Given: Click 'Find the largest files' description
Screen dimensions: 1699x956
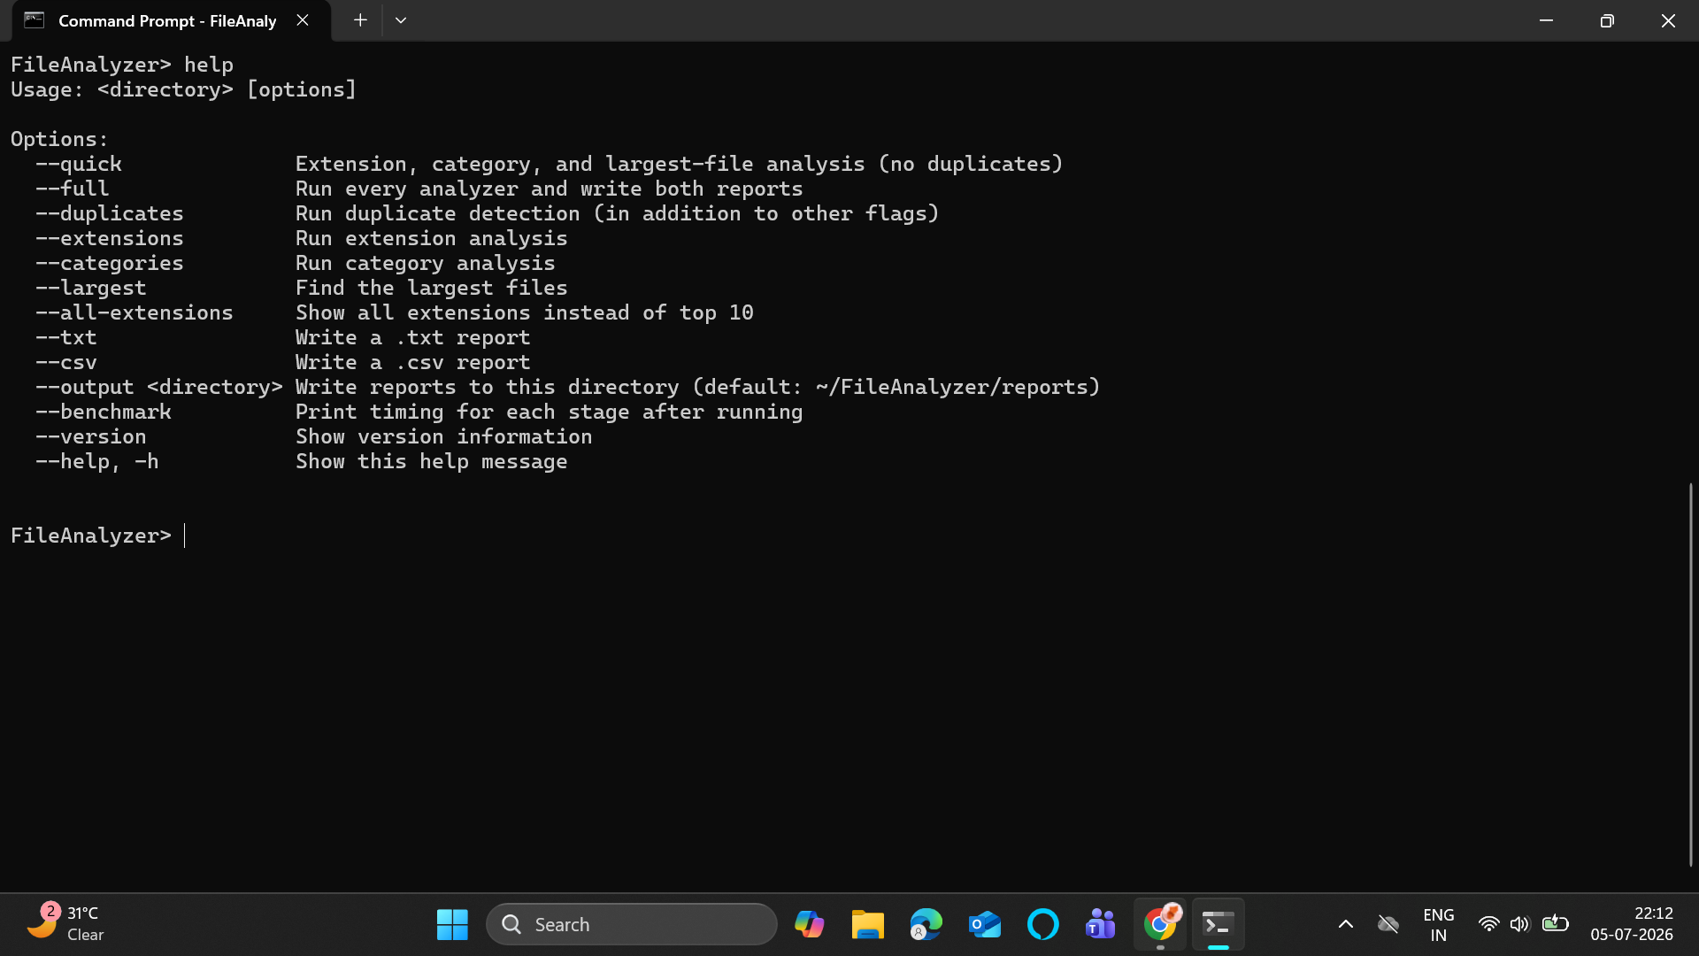Looking at the screenshot, I should (x=432, y=288).
